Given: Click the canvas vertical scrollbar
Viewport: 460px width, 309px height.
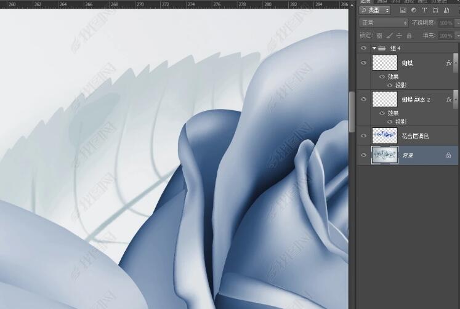Looking at the screenshot, I should pyautogui.click(x=352, y=111).
